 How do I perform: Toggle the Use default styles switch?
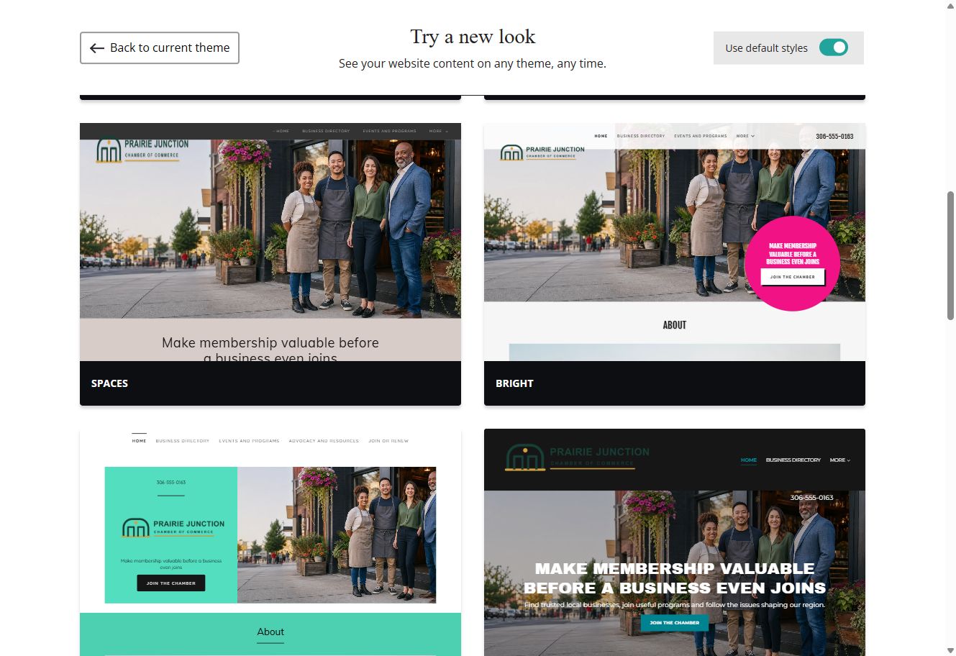[834, 47]
